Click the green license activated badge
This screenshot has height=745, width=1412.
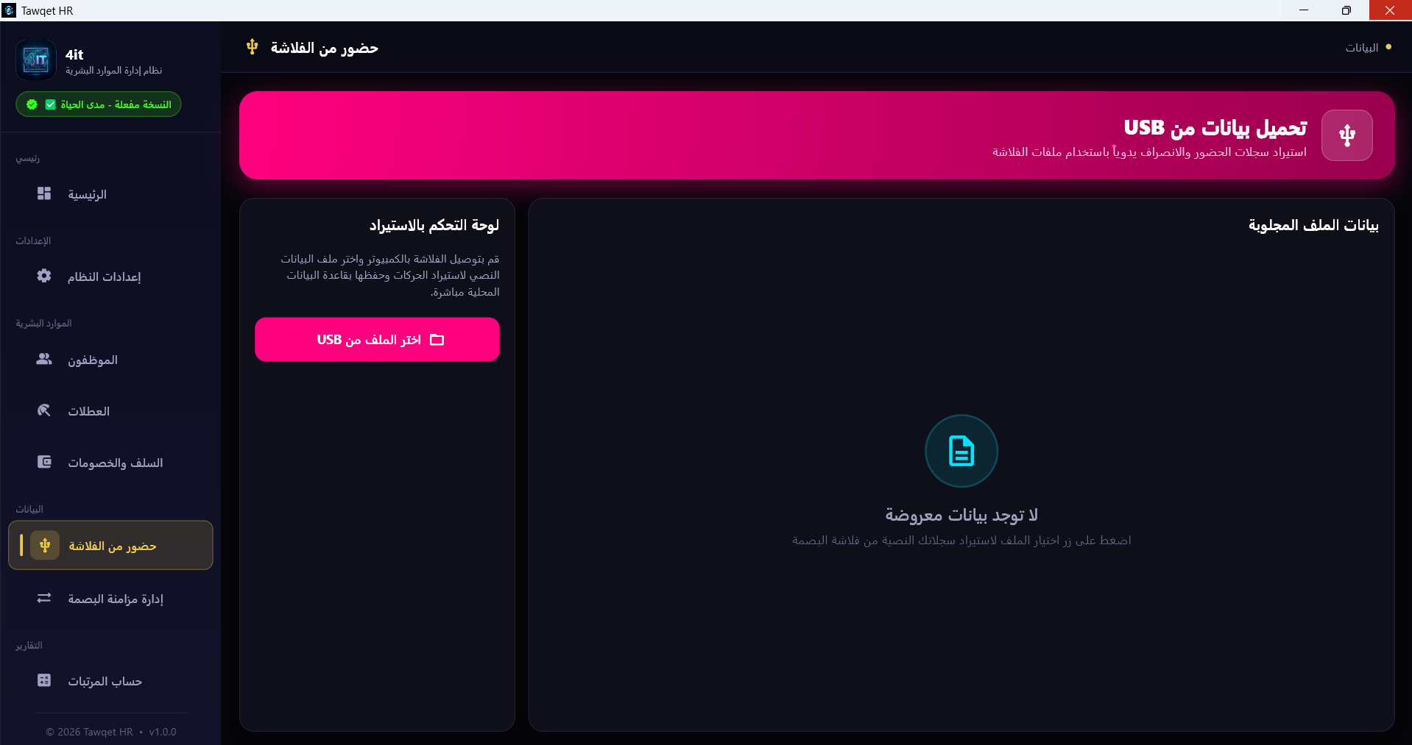pos(99,104)
